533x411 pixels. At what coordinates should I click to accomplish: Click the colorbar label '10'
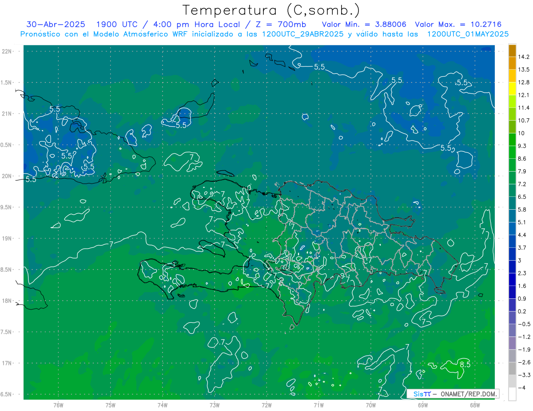pos(521,133)
